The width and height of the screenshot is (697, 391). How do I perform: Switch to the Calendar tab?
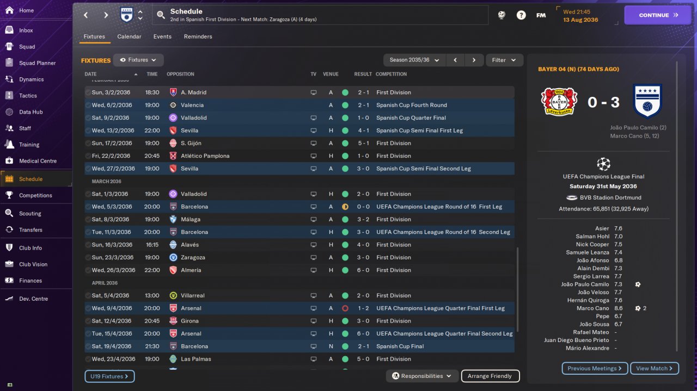click(x=129, y=36)
